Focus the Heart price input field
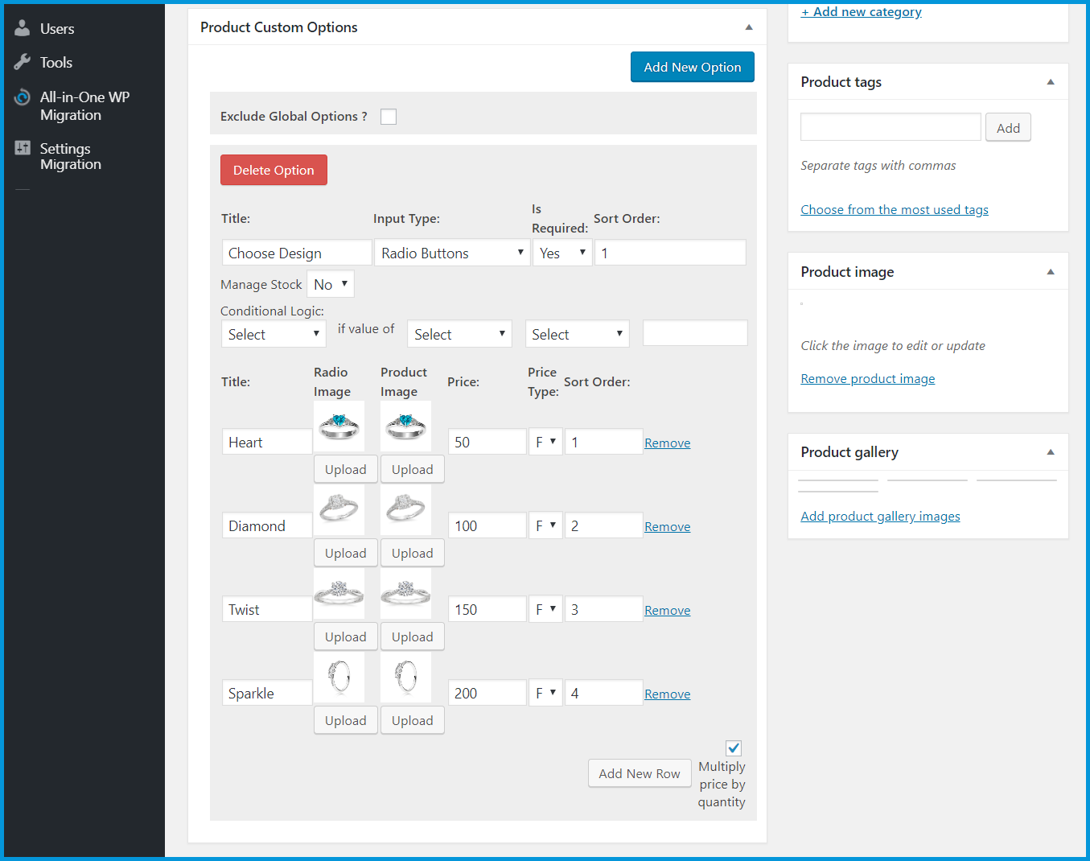Screen dimensions: 1090x861 (x=487, y=442)
